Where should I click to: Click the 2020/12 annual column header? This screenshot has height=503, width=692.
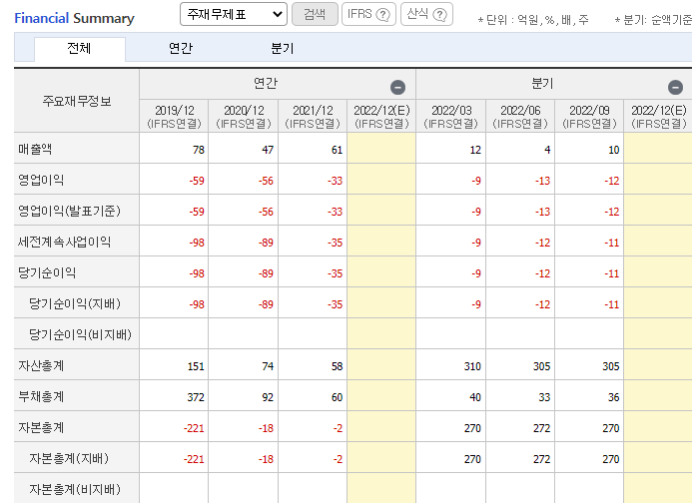(x=244, y=116)
